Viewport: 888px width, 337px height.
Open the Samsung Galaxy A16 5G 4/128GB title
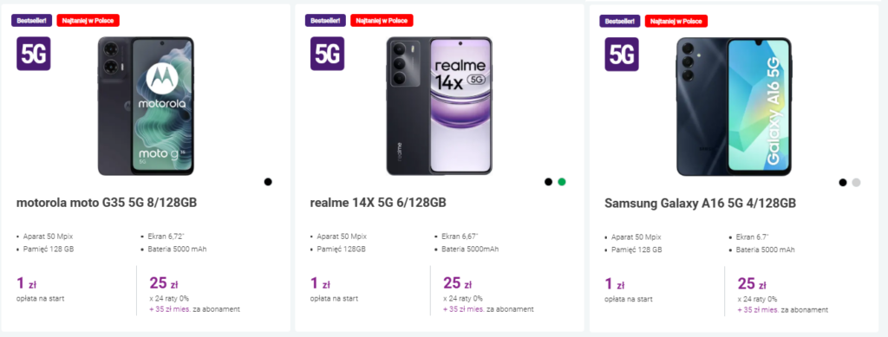pos(701,204)
